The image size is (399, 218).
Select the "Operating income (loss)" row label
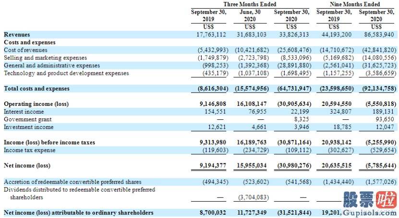tap(36, 104)
